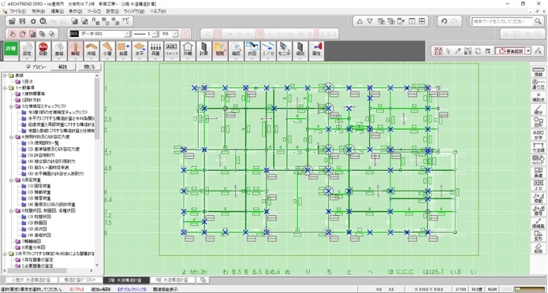Open the ファイル menu
548x293 pixels.
point(17,11)
